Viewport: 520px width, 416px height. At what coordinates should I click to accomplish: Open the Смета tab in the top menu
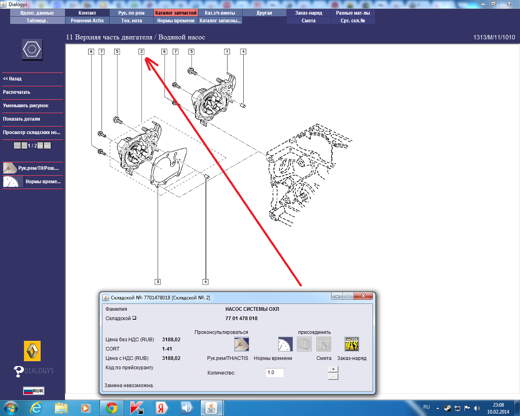point(309,21)
